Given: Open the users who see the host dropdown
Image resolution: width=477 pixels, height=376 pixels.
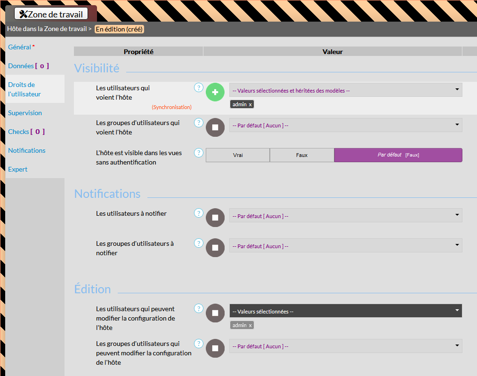Looking at the screenshot, I should (x=345, y=90).
